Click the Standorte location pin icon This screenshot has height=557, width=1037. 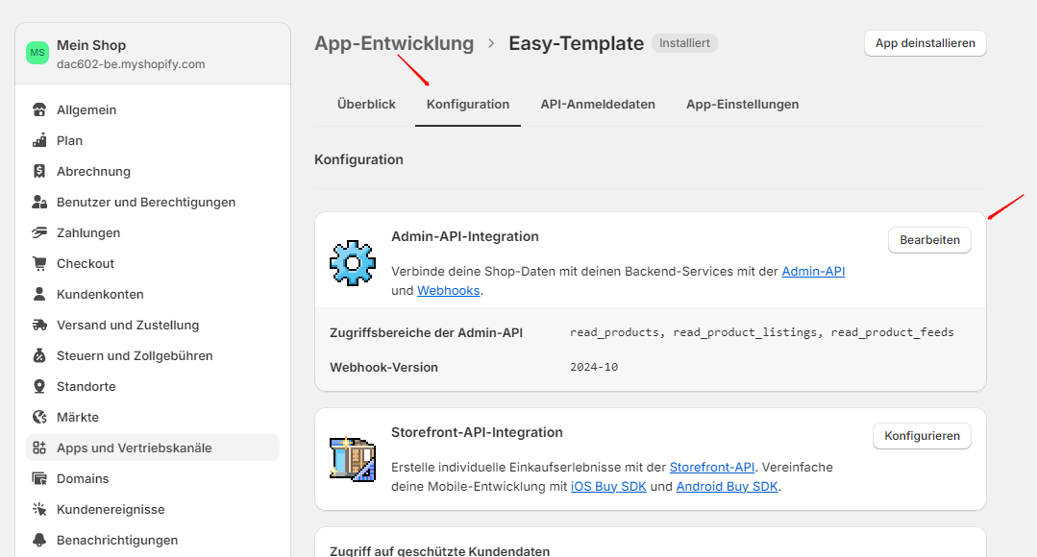[39, 386]
